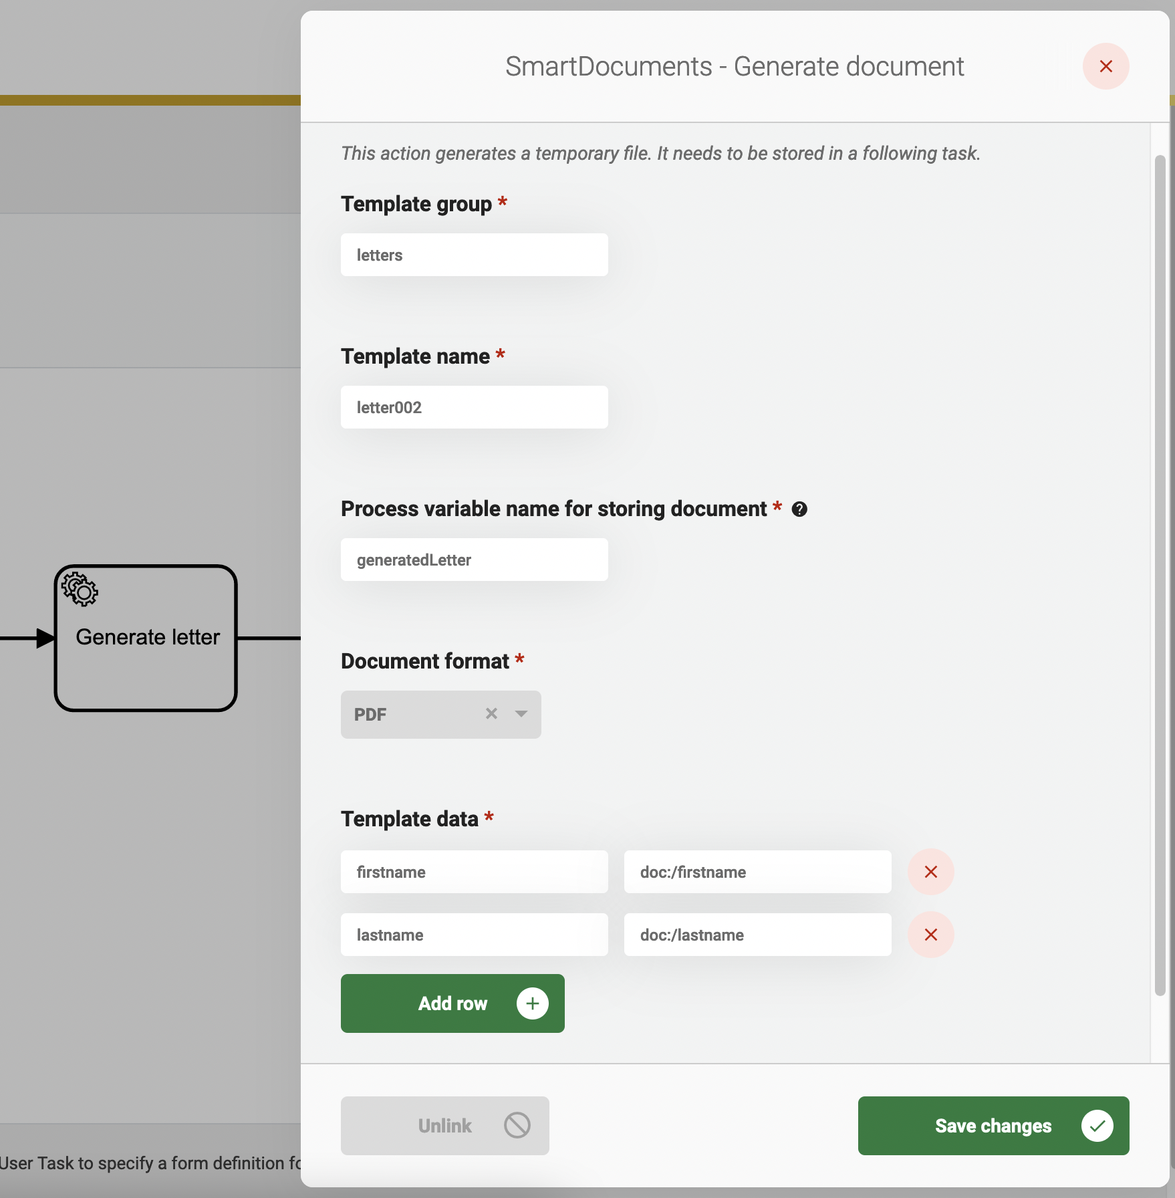Click the generatedLetter process variable field
Viewport: 1175px width, 1198px height.
pos(474,560)
